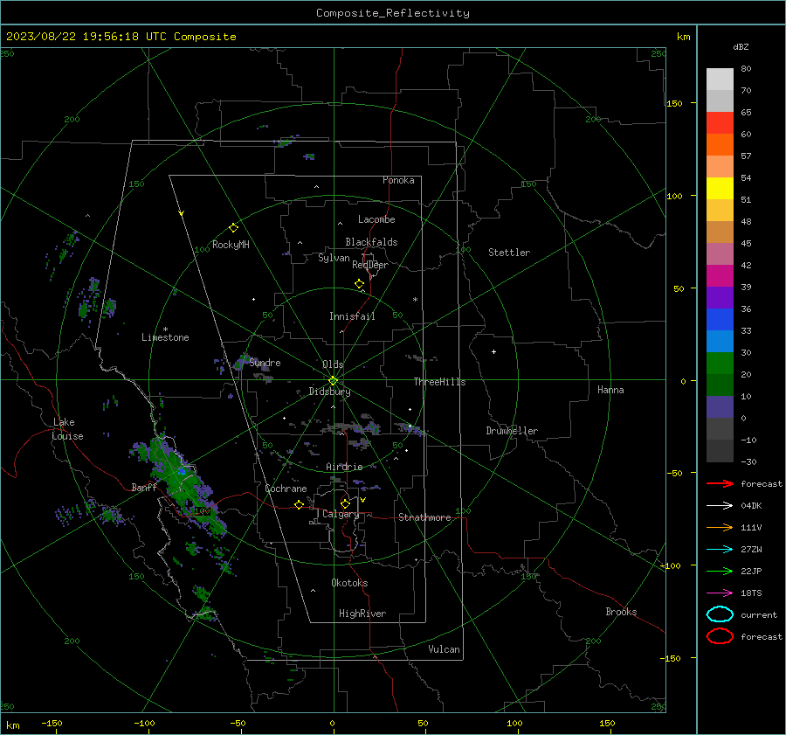Click the green 22JP arrow icon

pos(720,571)
